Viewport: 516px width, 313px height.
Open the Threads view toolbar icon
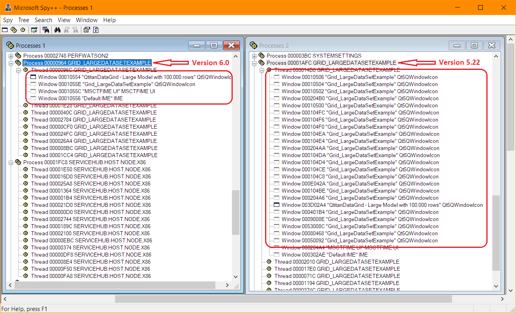point(23,30)
